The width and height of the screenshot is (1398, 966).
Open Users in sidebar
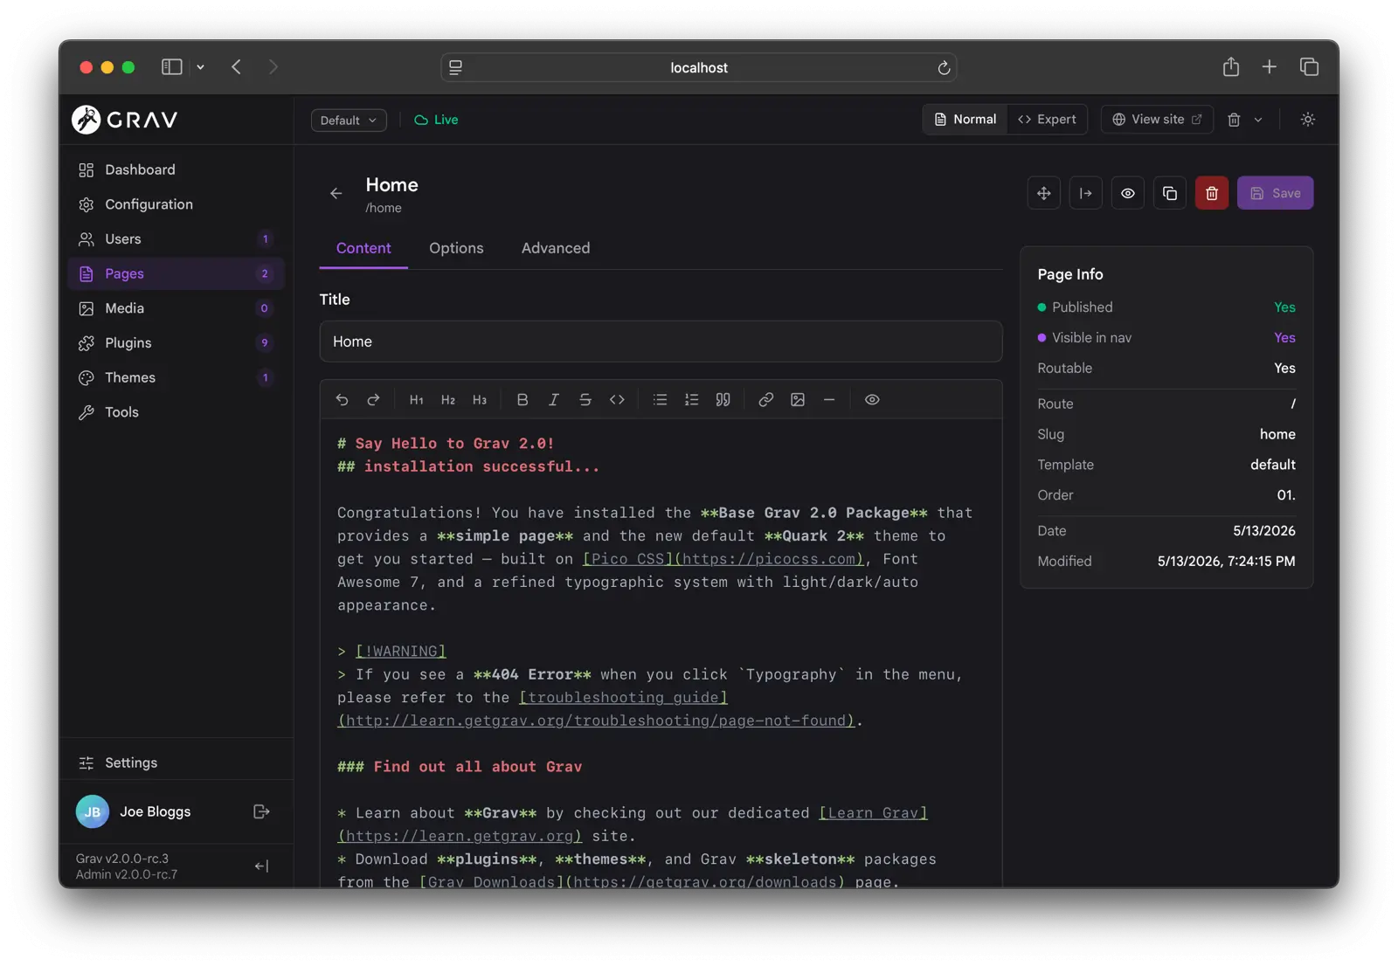coord(176,238)
